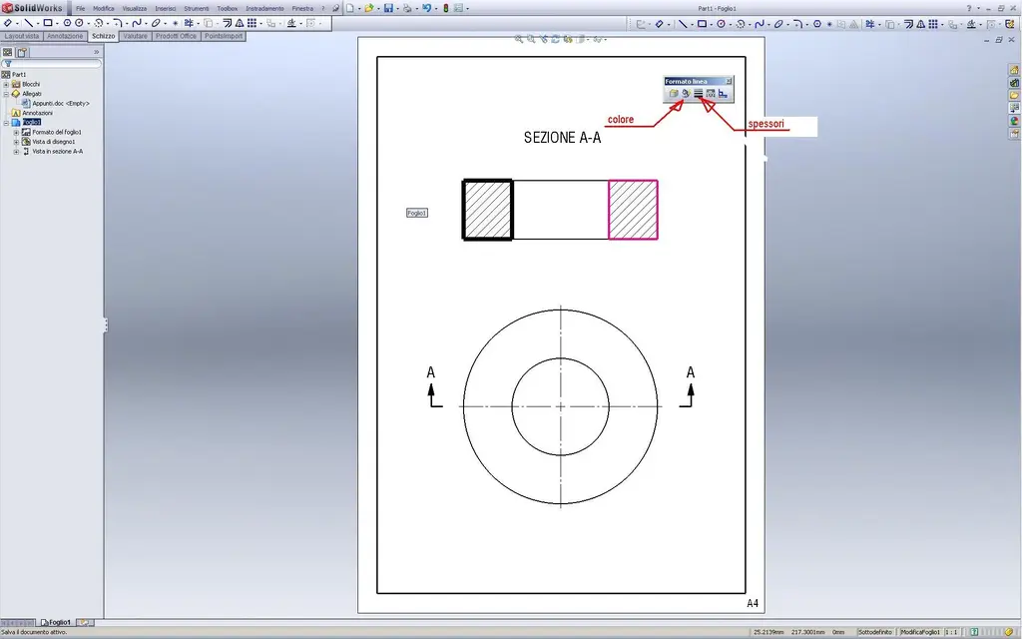Click Zoom to Fit in the view toolbar
The image size is (1022, 639).
coord(519,39)
